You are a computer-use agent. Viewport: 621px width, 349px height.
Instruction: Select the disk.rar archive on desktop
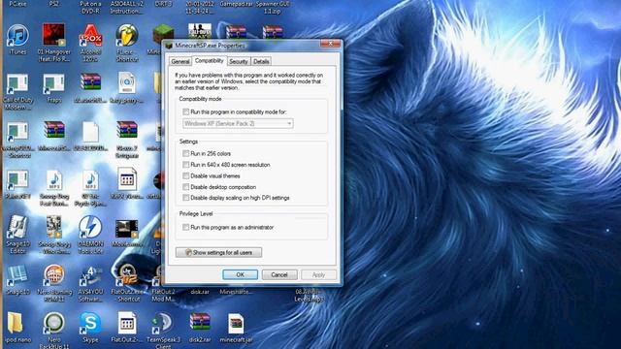200,292
